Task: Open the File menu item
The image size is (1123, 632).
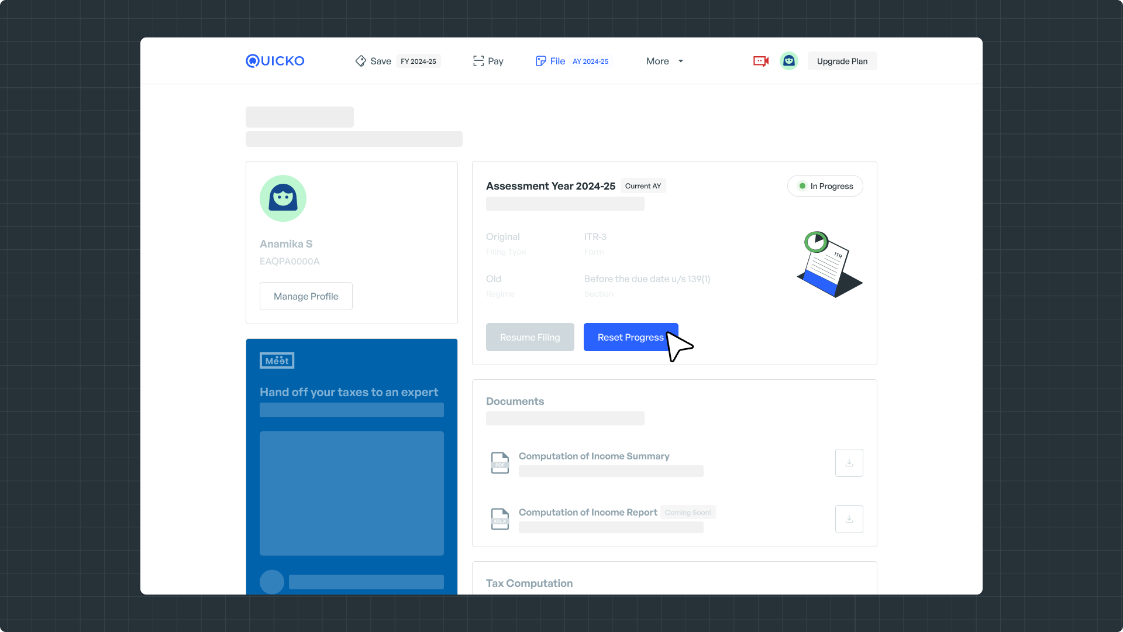Action: [557, 61]
